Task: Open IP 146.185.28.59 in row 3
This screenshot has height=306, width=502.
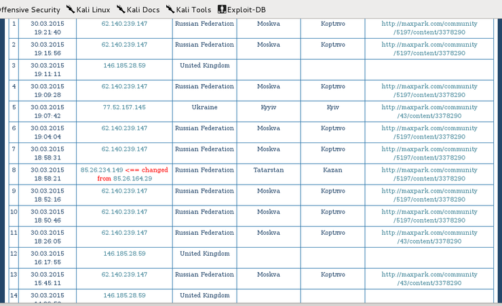Action: click(124, 66)
